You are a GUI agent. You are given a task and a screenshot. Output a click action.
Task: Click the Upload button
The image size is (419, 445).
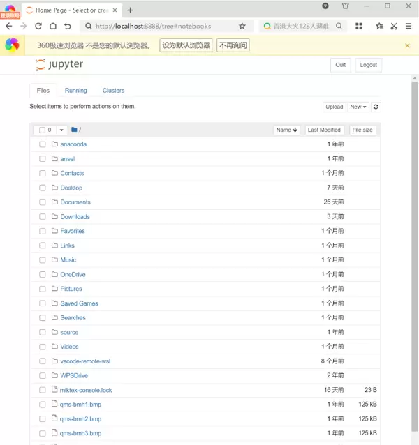click(x=335, y=107)
